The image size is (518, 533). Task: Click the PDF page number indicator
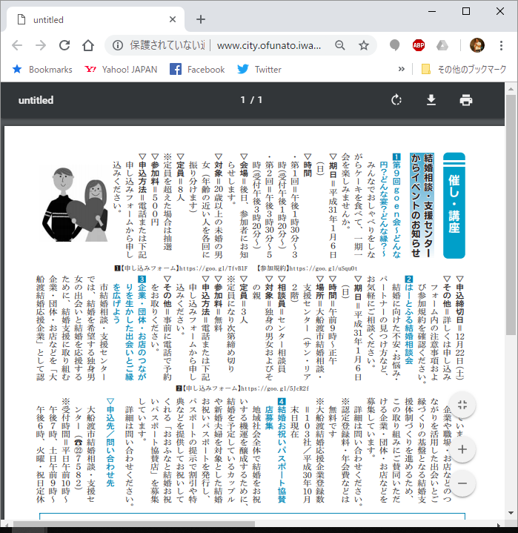(x=251, y=100)
